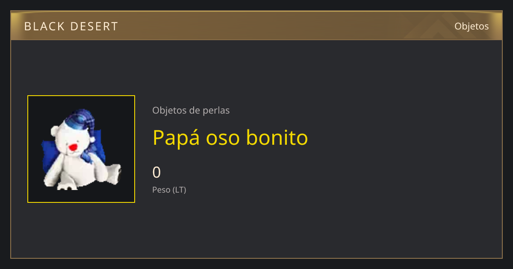Open the Objetos section link
The width and height of the screenshot is (513, 269).
pyautogui.click(x=472, y=26)
